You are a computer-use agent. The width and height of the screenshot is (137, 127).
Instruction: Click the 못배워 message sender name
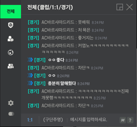(x=58, y=22)
